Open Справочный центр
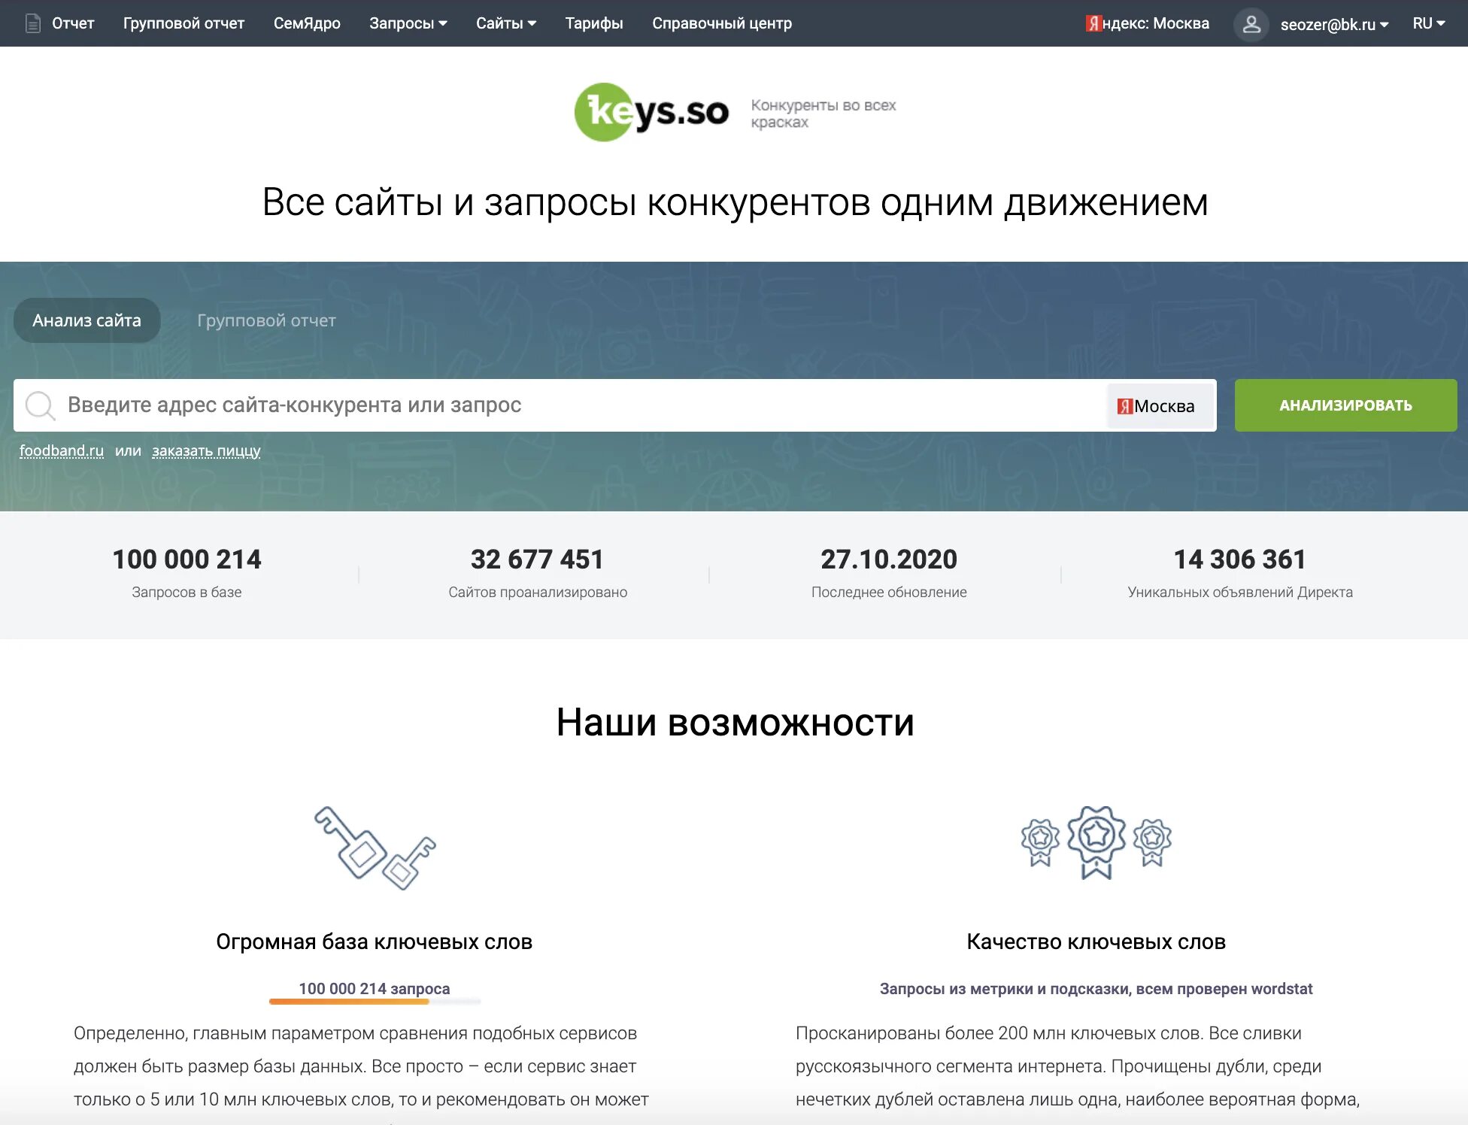1468x1125 pixels. (x=722, y=23)
